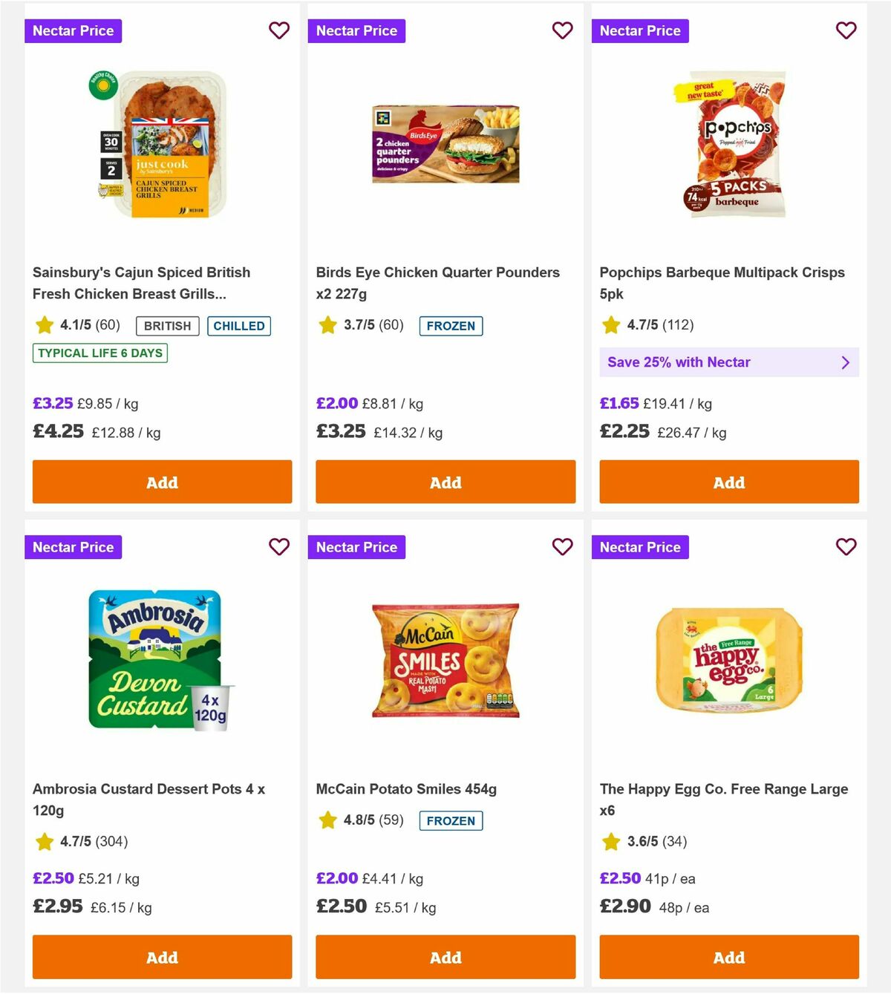Open the FROZEN tag on Birds Eye Quarter Pounders

[x=451, y=325]
